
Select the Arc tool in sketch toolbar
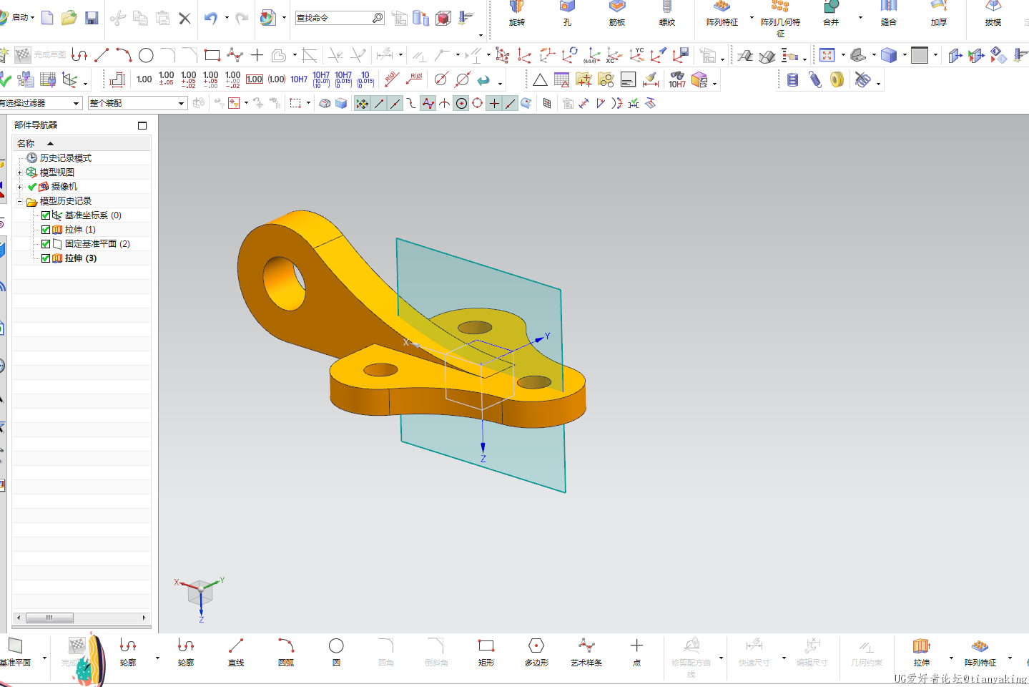pyautogui.click(x=124, y=55)
